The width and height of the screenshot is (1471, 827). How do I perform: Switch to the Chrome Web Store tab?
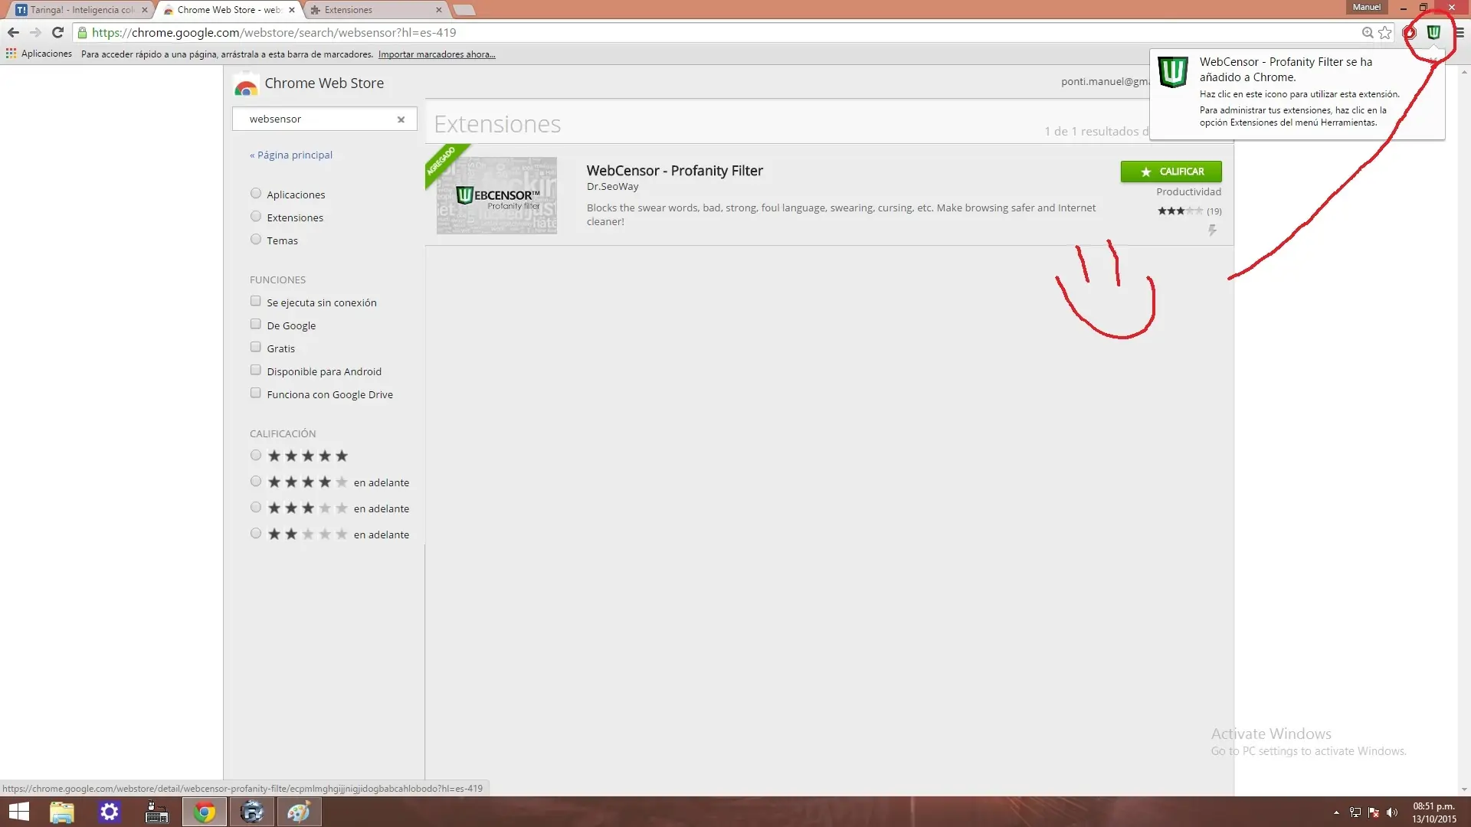[x=227, y=10]
